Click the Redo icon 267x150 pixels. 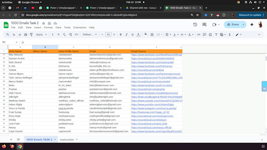pos(20,34)
